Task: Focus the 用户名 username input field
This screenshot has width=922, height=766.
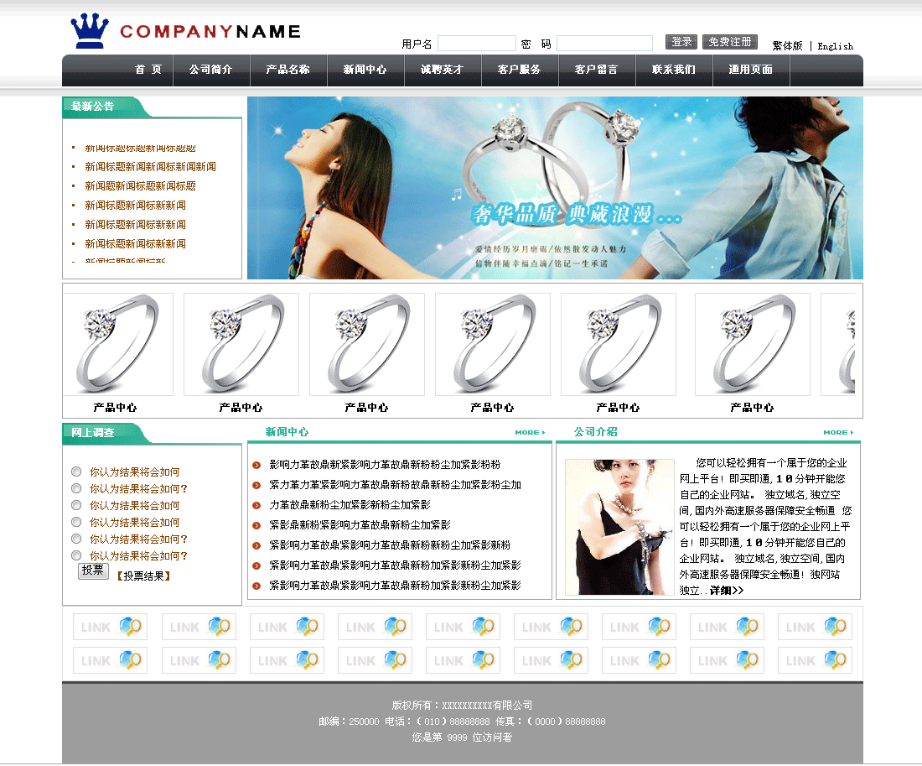Action: [x=476, y=44]
